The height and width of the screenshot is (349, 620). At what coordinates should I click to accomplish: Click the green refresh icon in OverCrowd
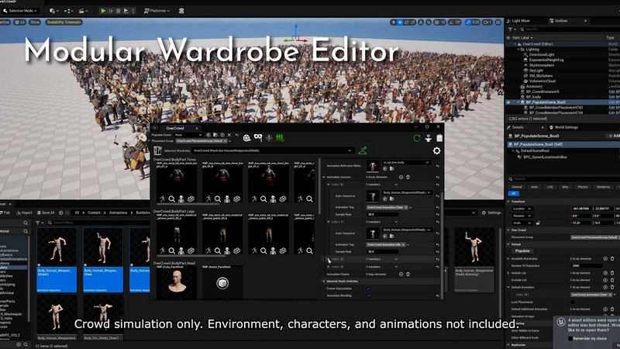[417, 137]
